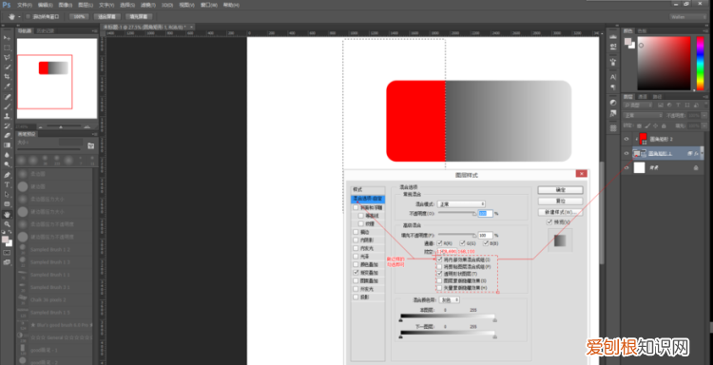Screen dimensions: 713x365
Task: Select the Horizontal Type tool
Action: point(7,184)
